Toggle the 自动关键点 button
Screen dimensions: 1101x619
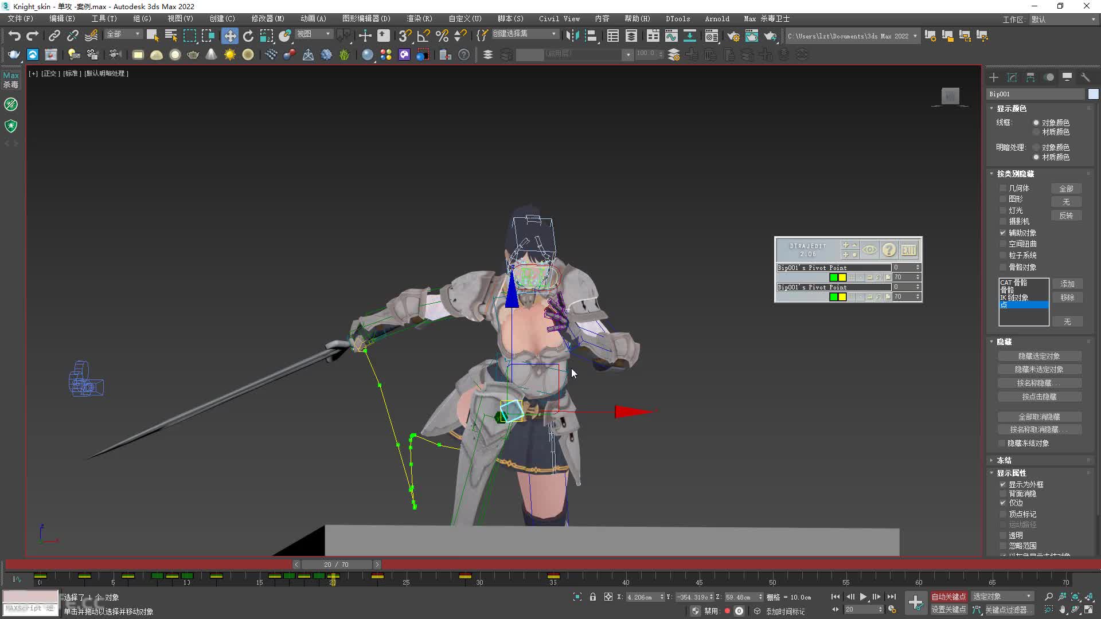[948, 597]
